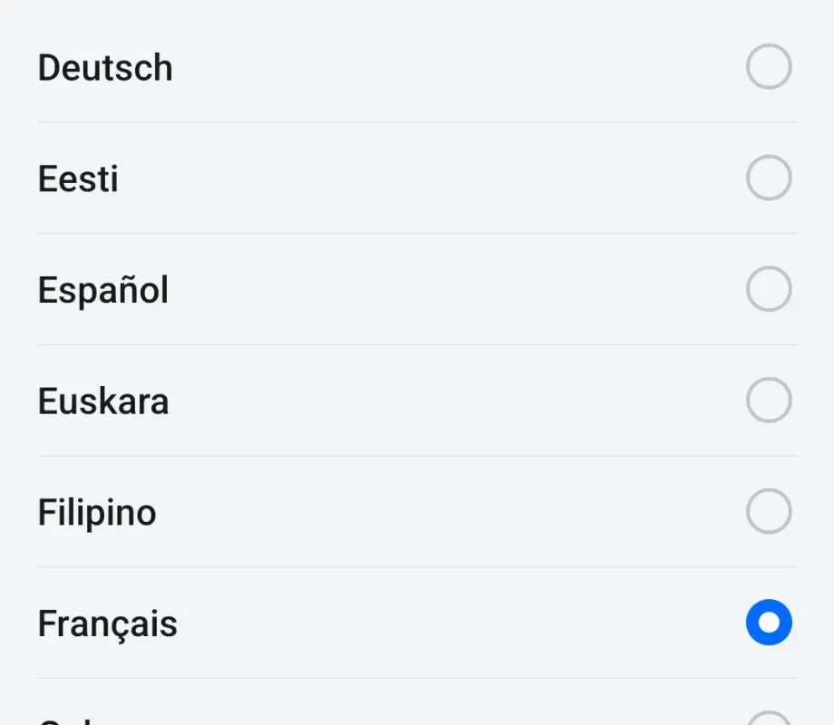This screenshot has width=834, height=725.
Task: Tap the Filipino language label
Action: click(97, 513)
